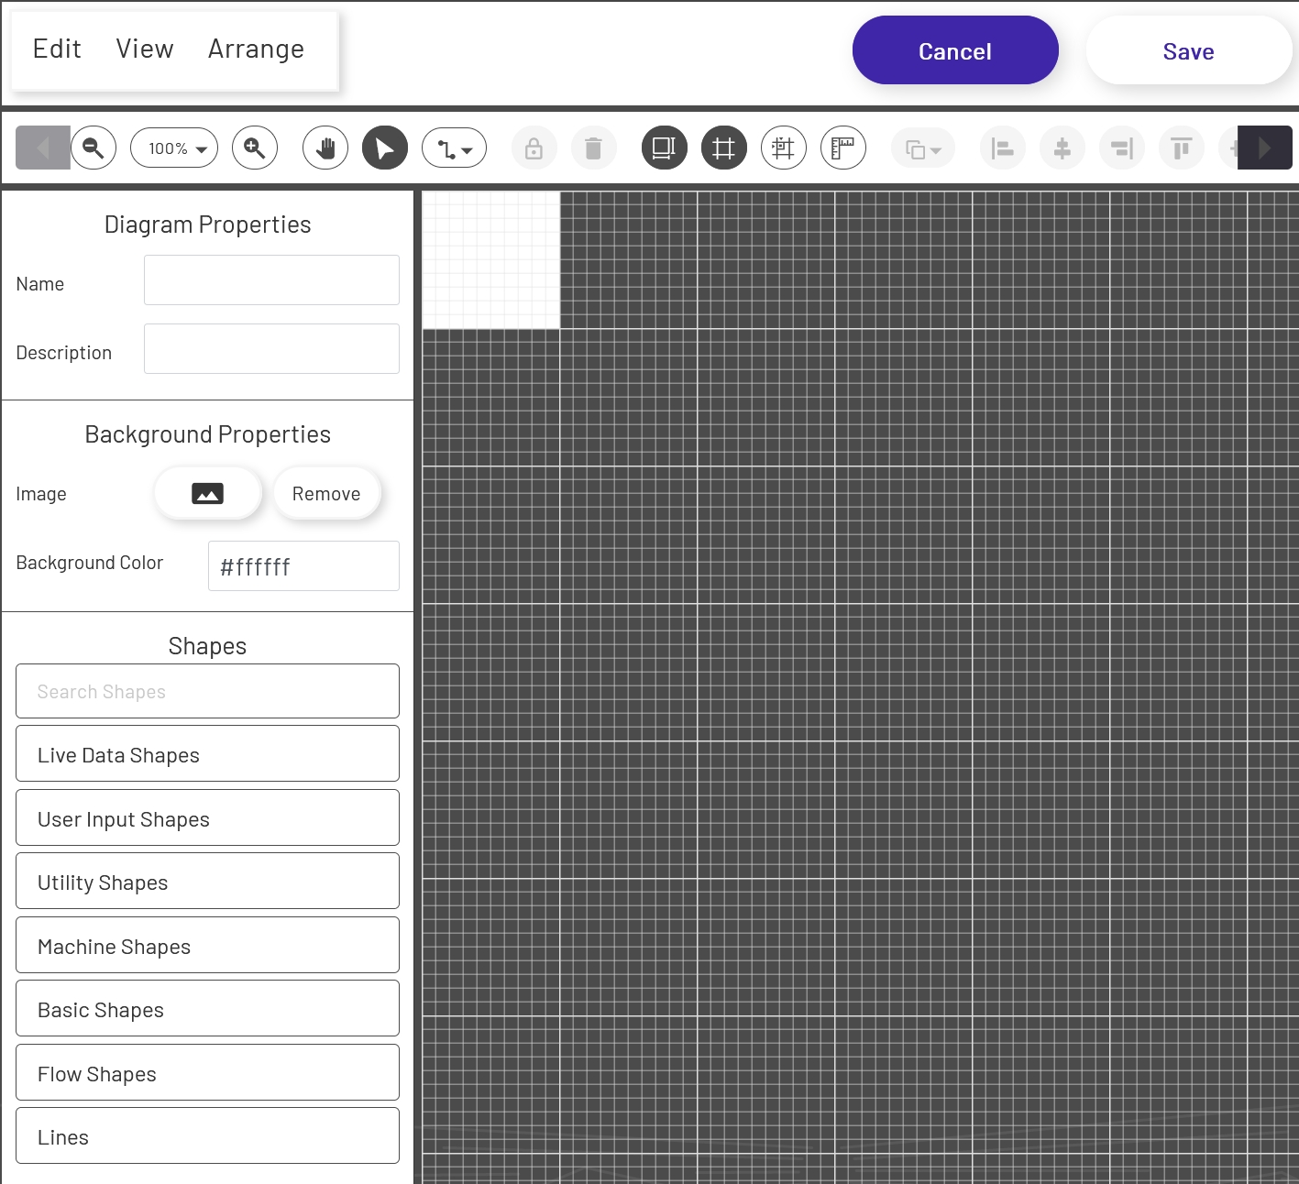Open the Arrange menu
Screen dimensions: 1299x1184
256,49
